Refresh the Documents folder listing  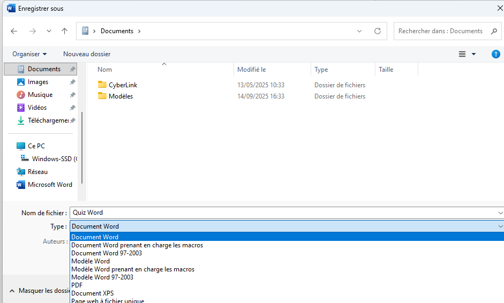pos(377,31)
